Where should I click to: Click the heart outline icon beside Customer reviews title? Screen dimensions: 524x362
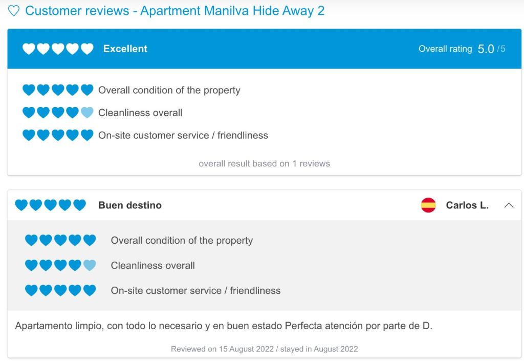click(14, 11)
